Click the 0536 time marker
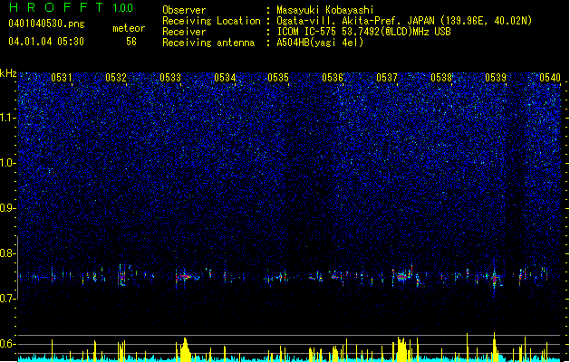Screen dimensions: 570x362 pyautogui.click(x=333, y=78)
